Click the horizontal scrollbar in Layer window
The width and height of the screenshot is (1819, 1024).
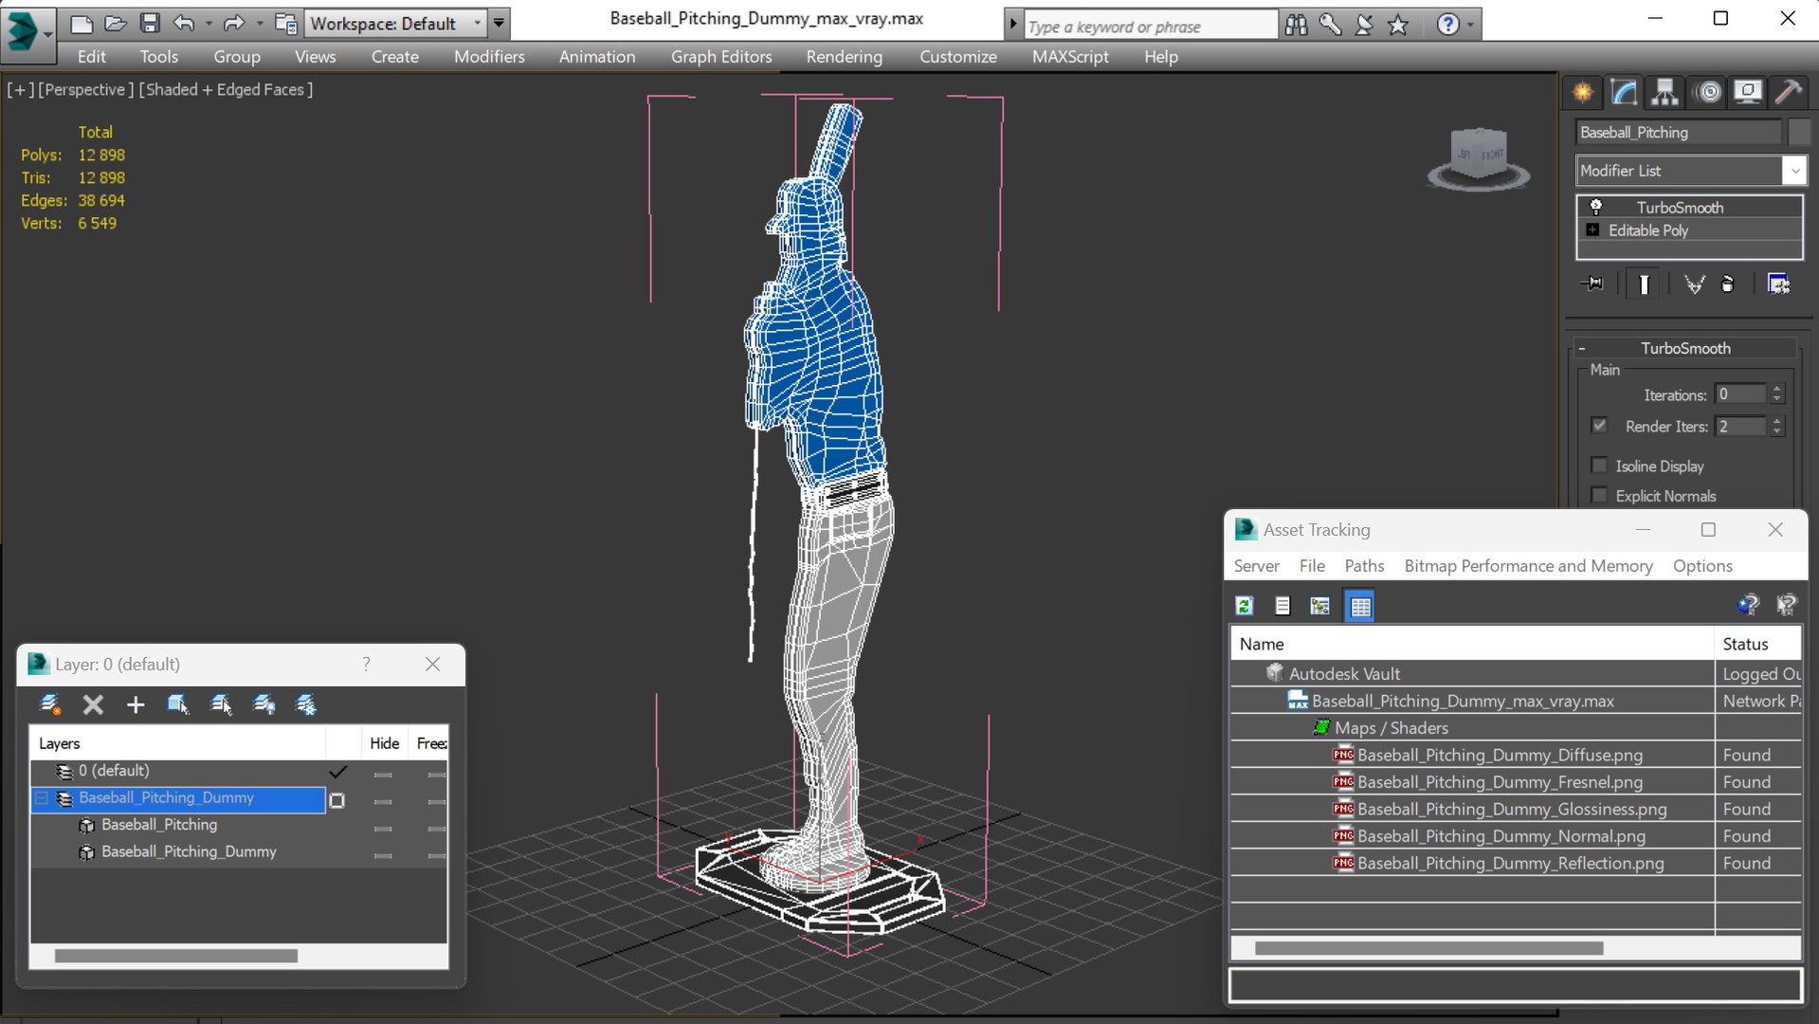coord(176,956)
